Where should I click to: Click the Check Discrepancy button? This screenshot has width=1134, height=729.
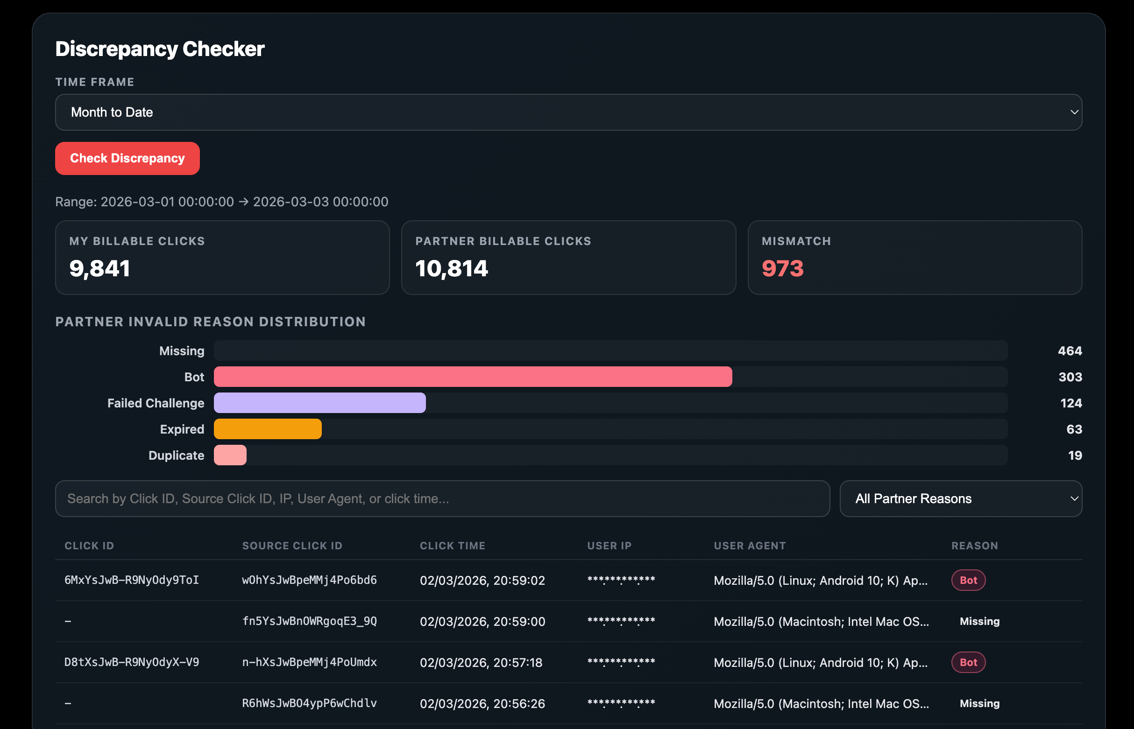[x=127, y=158]
